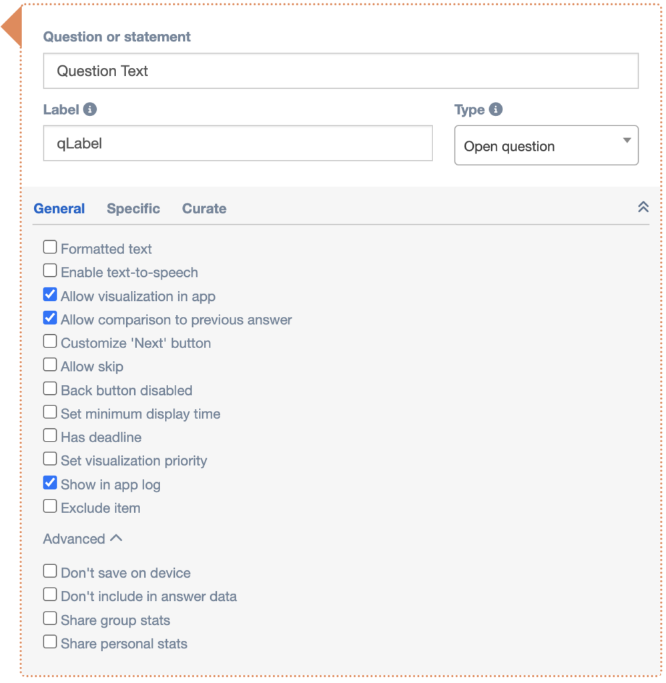This screenshot has height=683, width=666.
Task: Click the qLabel label input field
Action: point(238,143)
